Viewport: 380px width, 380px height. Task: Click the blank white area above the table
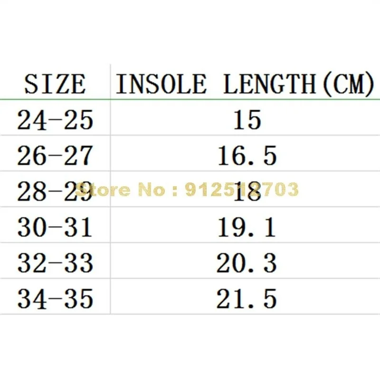190,33
